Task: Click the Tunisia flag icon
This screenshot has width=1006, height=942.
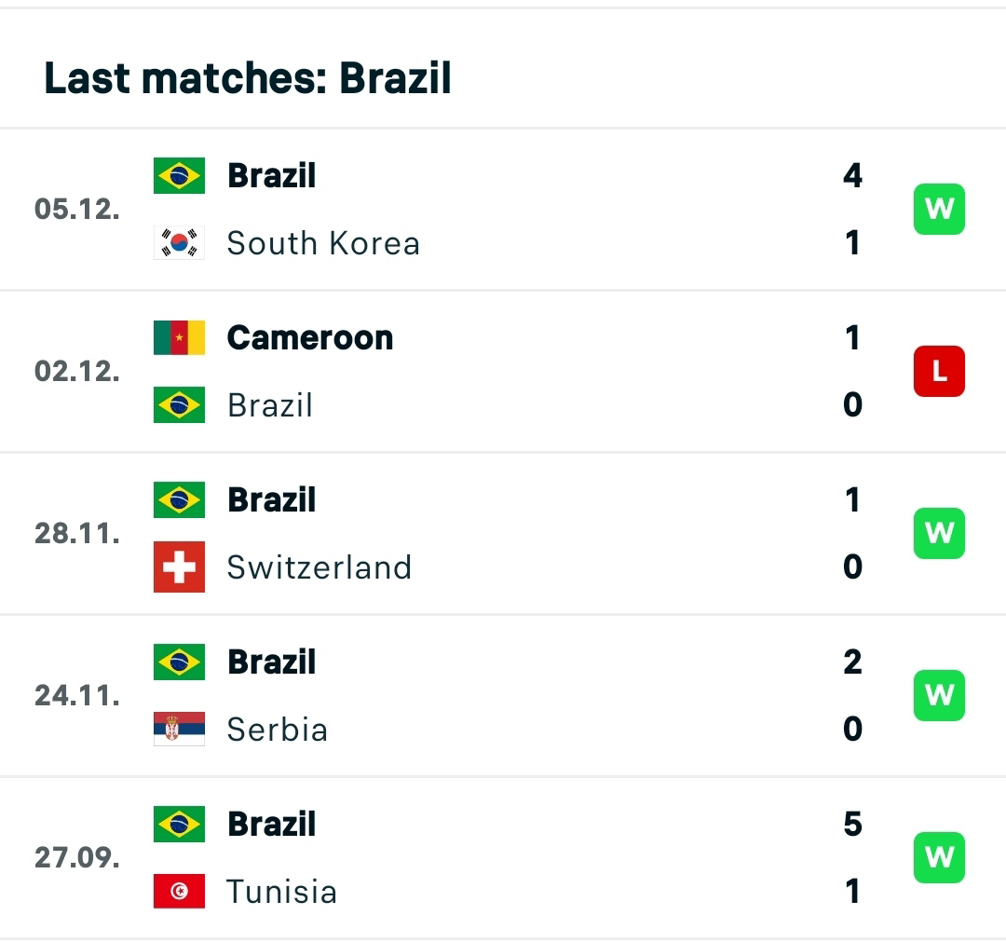Action: [x=179, y=892]
